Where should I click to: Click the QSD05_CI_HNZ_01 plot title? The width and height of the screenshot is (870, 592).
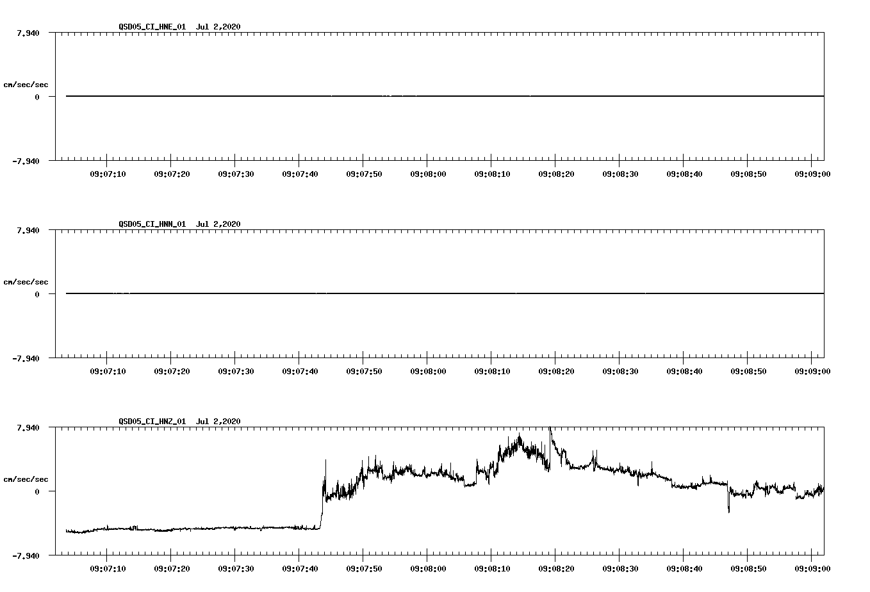179,421
